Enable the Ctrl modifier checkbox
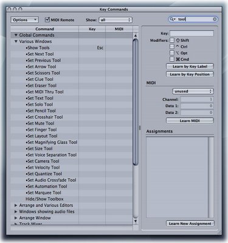The image size is (228, 243). click(172, 47)
